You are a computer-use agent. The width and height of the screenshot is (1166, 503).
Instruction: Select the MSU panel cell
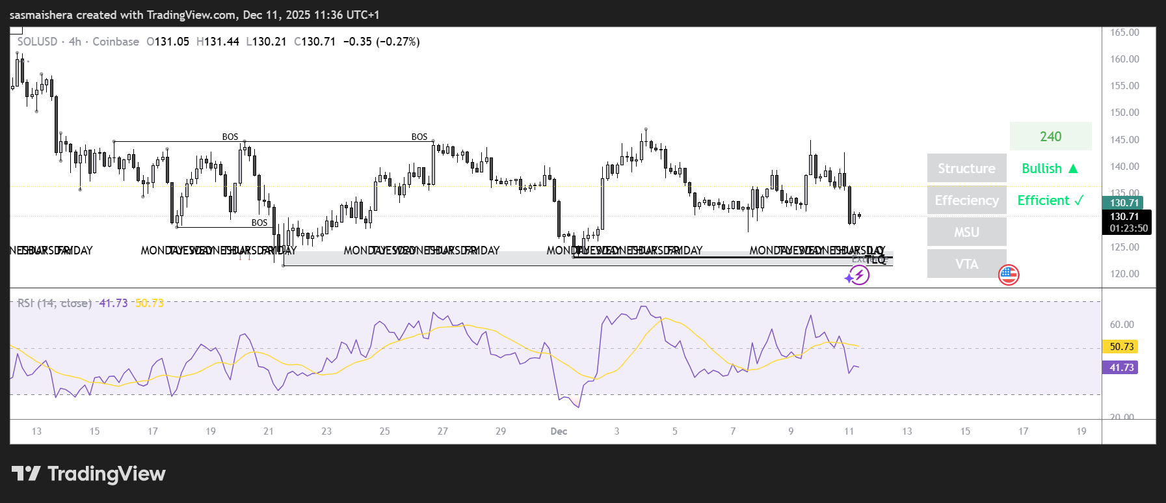(966, 232)
